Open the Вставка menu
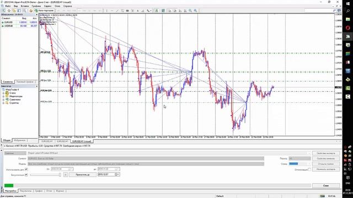The width and height of the screenshot is (353, 198). point(25,6)
